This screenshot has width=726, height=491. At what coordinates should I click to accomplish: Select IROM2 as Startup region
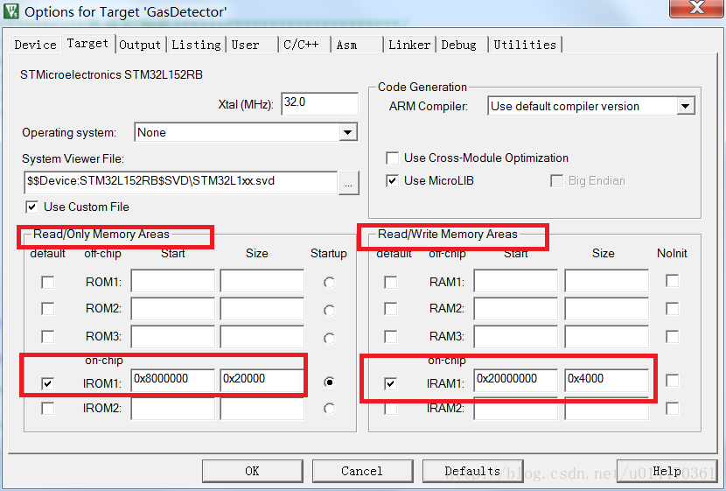329,409
